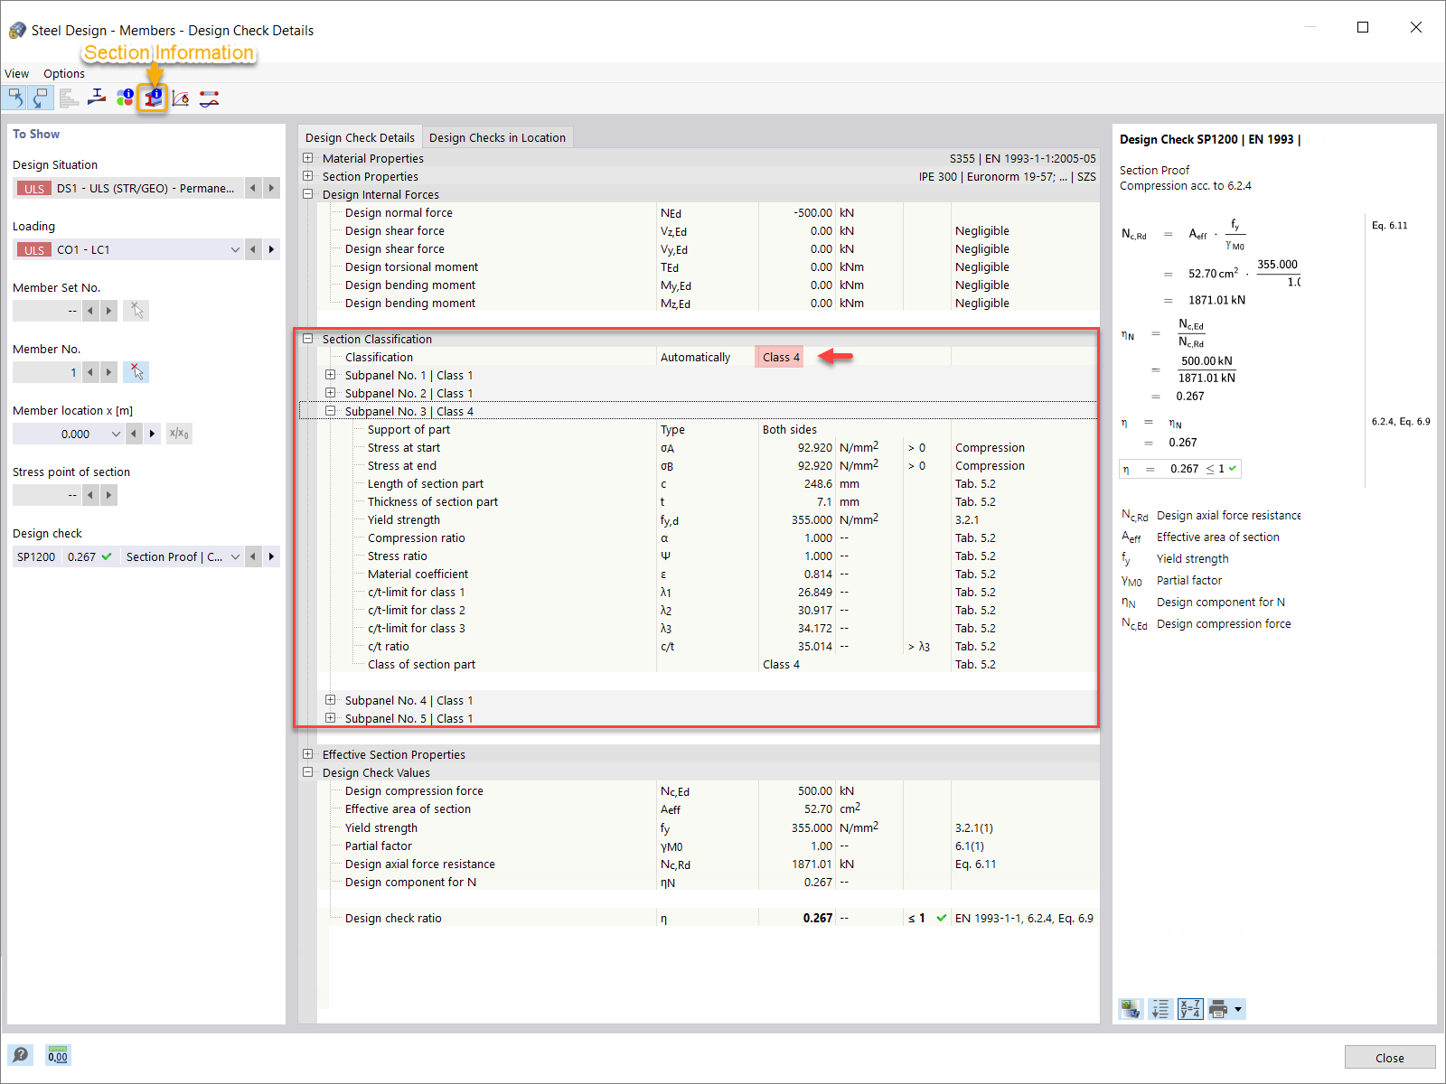Open the print options dropdown arrow
Screen dimensions: 1446x1084
[1238, 1009]
